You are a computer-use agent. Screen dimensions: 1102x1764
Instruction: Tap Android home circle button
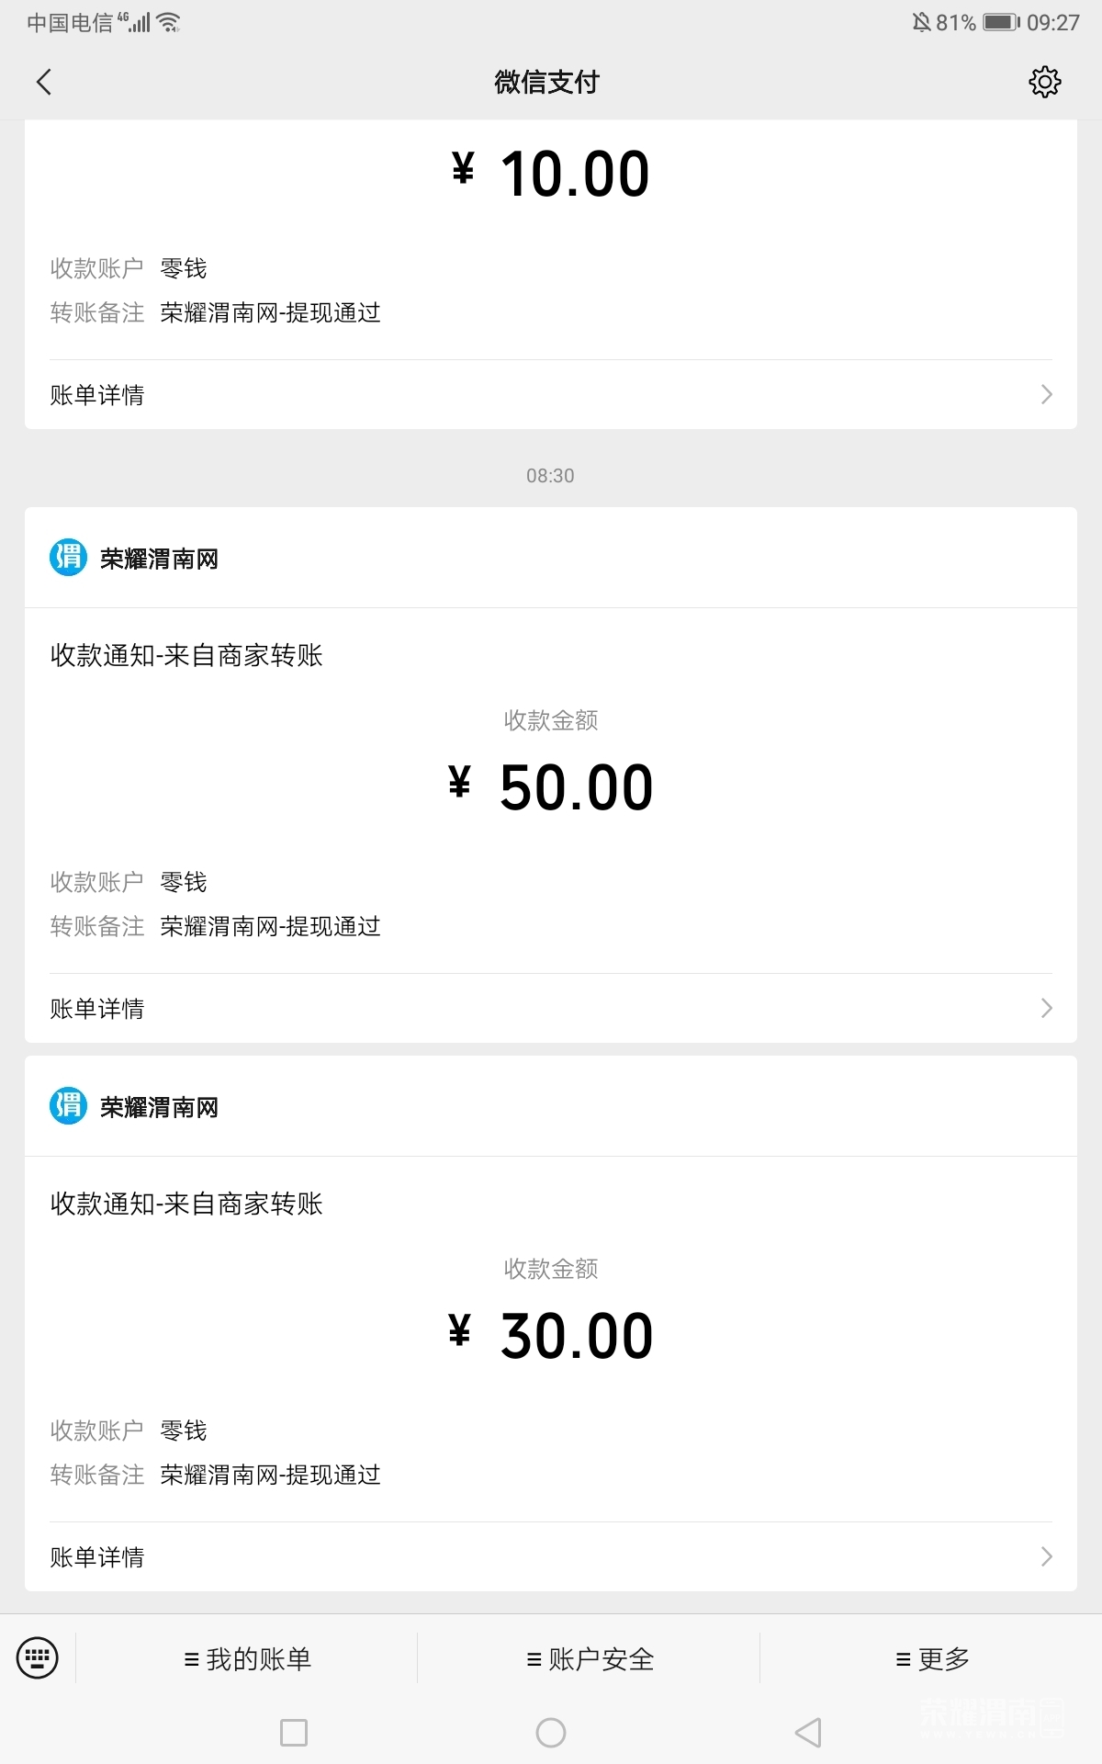point(551,1733)
